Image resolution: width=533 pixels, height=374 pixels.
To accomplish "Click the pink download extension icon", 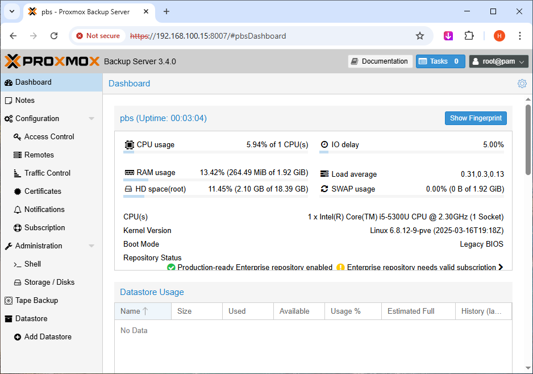I will 448,36.
